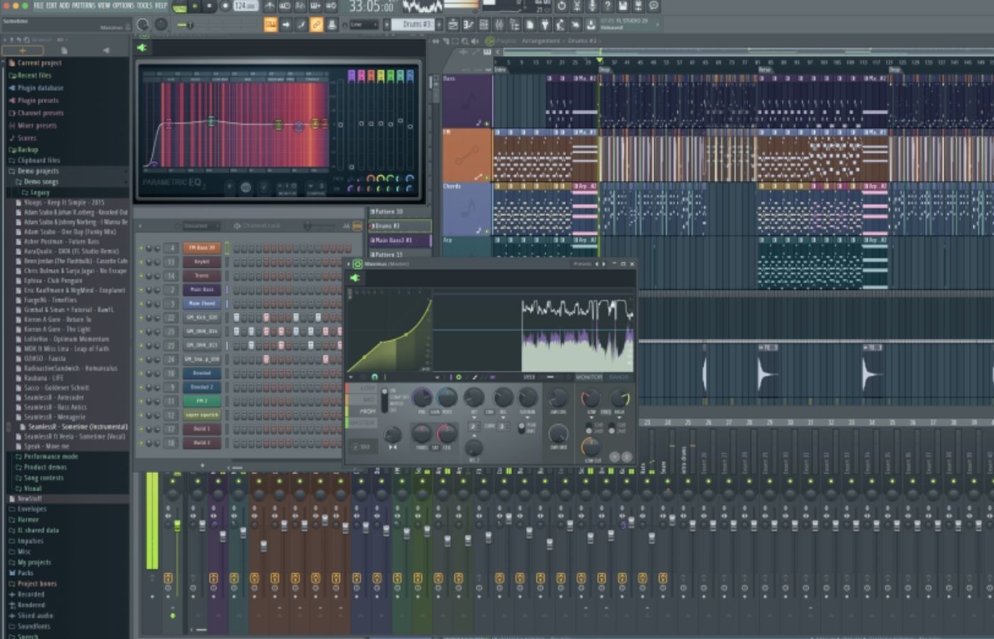Open the help question mark icon
The height and width of the screenshot is (639, 994).
(x=607, y=6)
